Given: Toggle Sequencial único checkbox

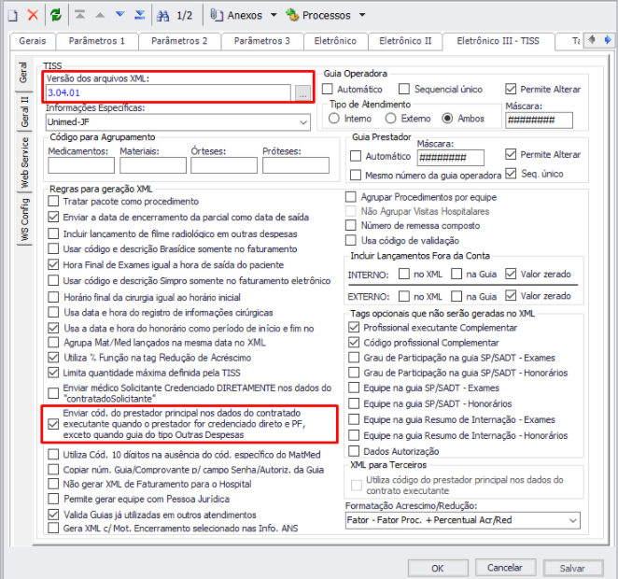Looking at the screenshot, I should (404, 89).
